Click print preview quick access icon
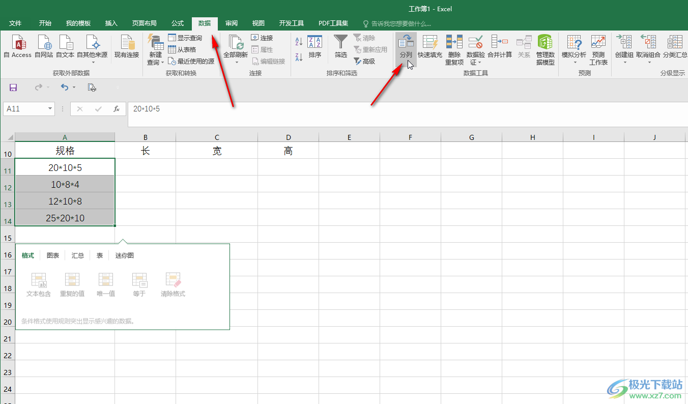Image resolution: width=688 pixels, height=404 pixels. coord(92,88)
